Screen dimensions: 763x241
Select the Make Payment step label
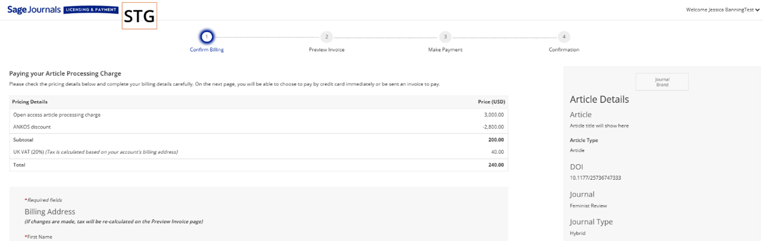click(445, 50)
